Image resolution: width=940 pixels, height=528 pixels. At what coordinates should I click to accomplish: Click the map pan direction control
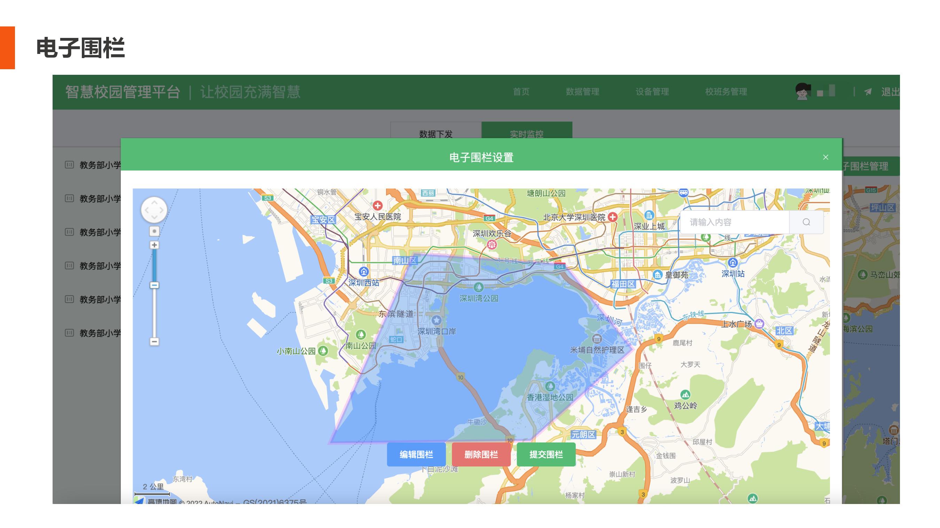click(154, 210)
